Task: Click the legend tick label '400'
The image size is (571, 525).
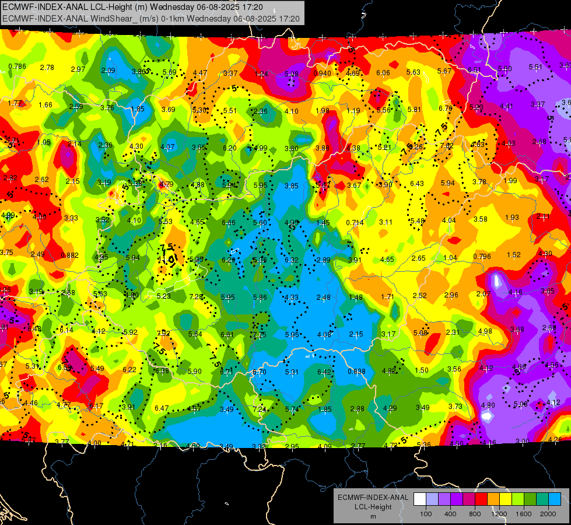Action: 450,514
